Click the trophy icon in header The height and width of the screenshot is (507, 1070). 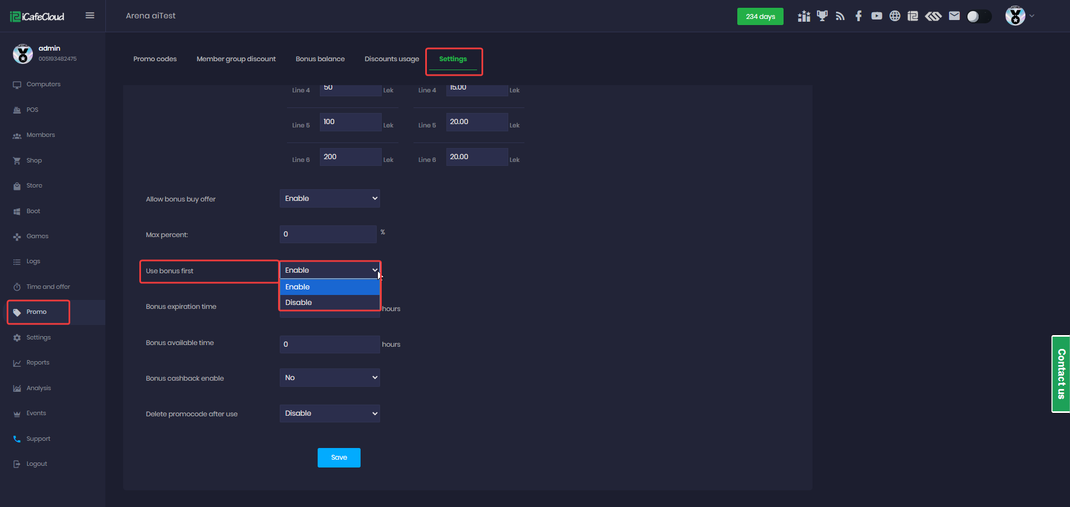822,16
